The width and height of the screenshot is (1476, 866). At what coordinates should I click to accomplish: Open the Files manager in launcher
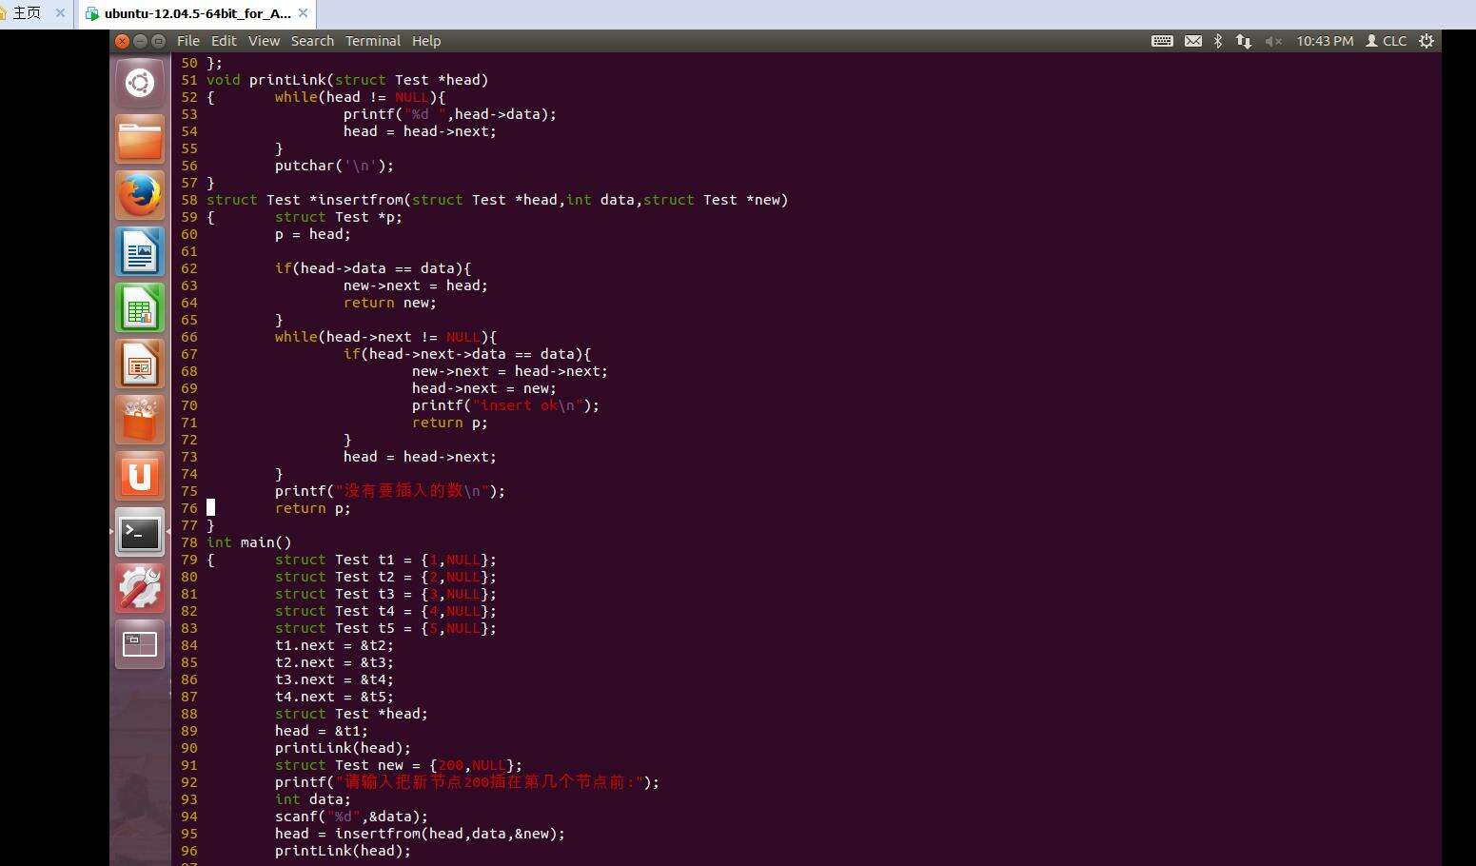140,140
